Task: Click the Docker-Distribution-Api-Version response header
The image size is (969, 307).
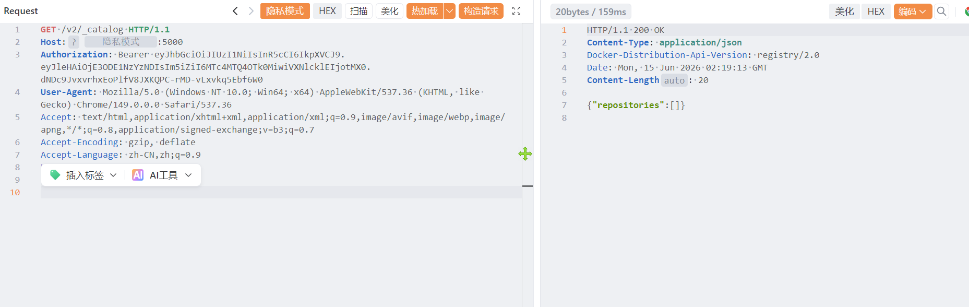Action: (x=667, y=55)
